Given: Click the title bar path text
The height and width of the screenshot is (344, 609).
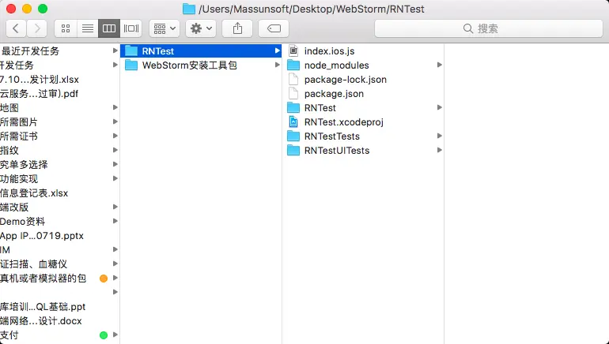Looking at the screenshot, I should click(x=312, y=9).
